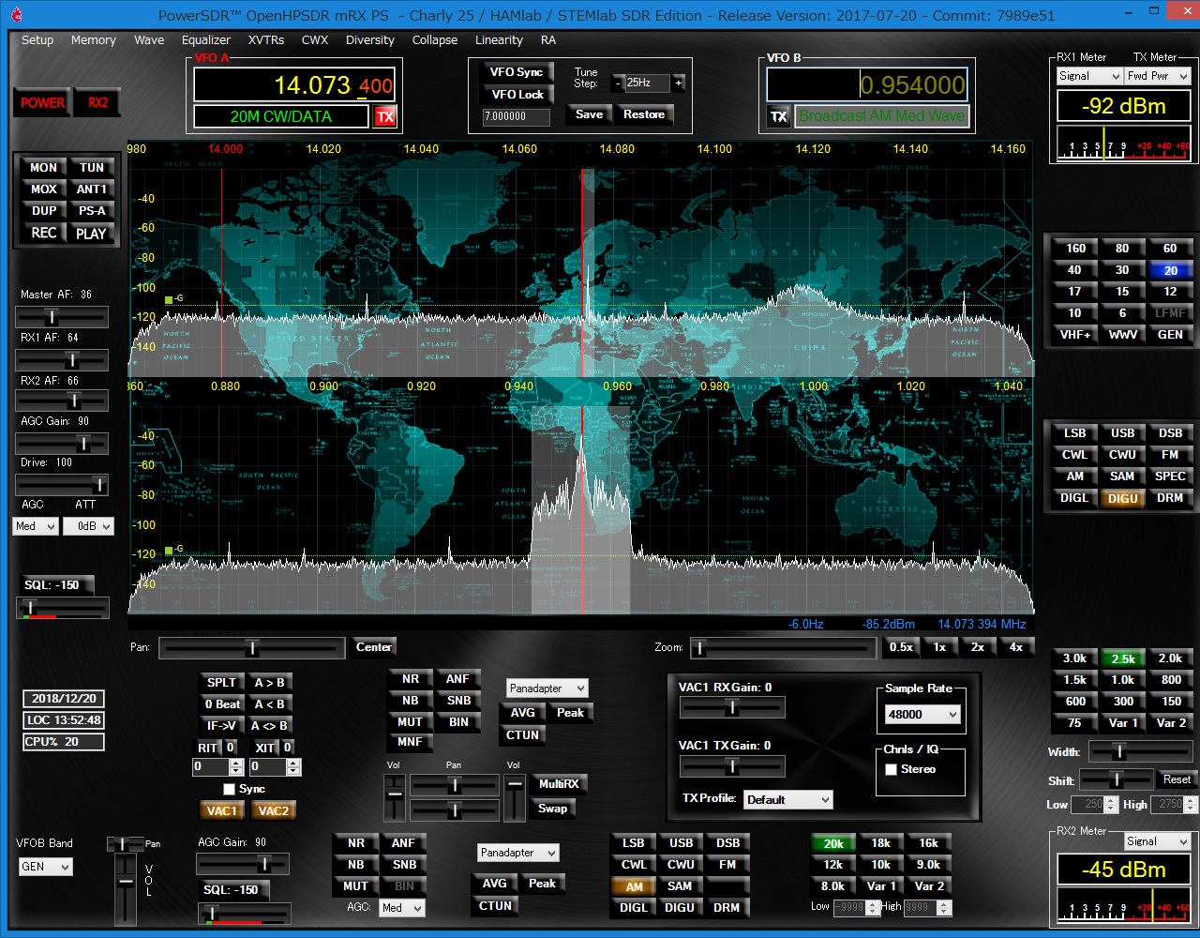1200x938 pixels.
Task: Open the RX1 Panadapter display mode dropdown
Action: click(x=547, y=688)
